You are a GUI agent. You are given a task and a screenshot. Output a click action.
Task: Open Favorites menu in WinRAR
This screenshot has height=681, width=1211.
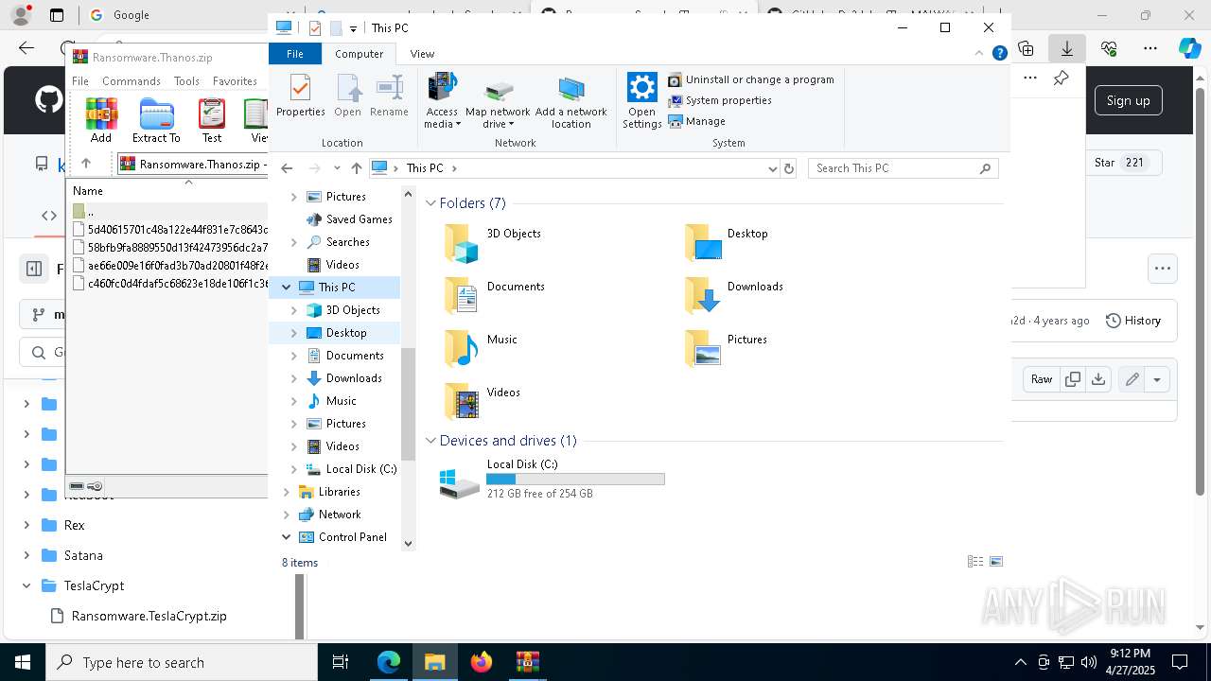coord(235,81)
